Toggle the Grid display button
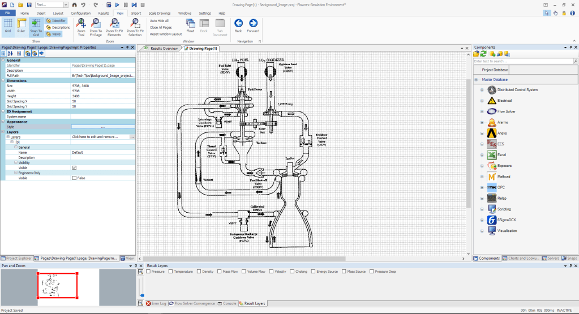579x314 pixels. point(8,26)
